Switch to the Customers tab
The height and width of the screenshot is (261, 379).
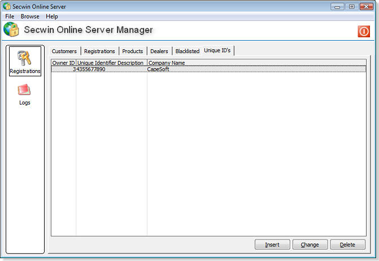click(64, 51)
